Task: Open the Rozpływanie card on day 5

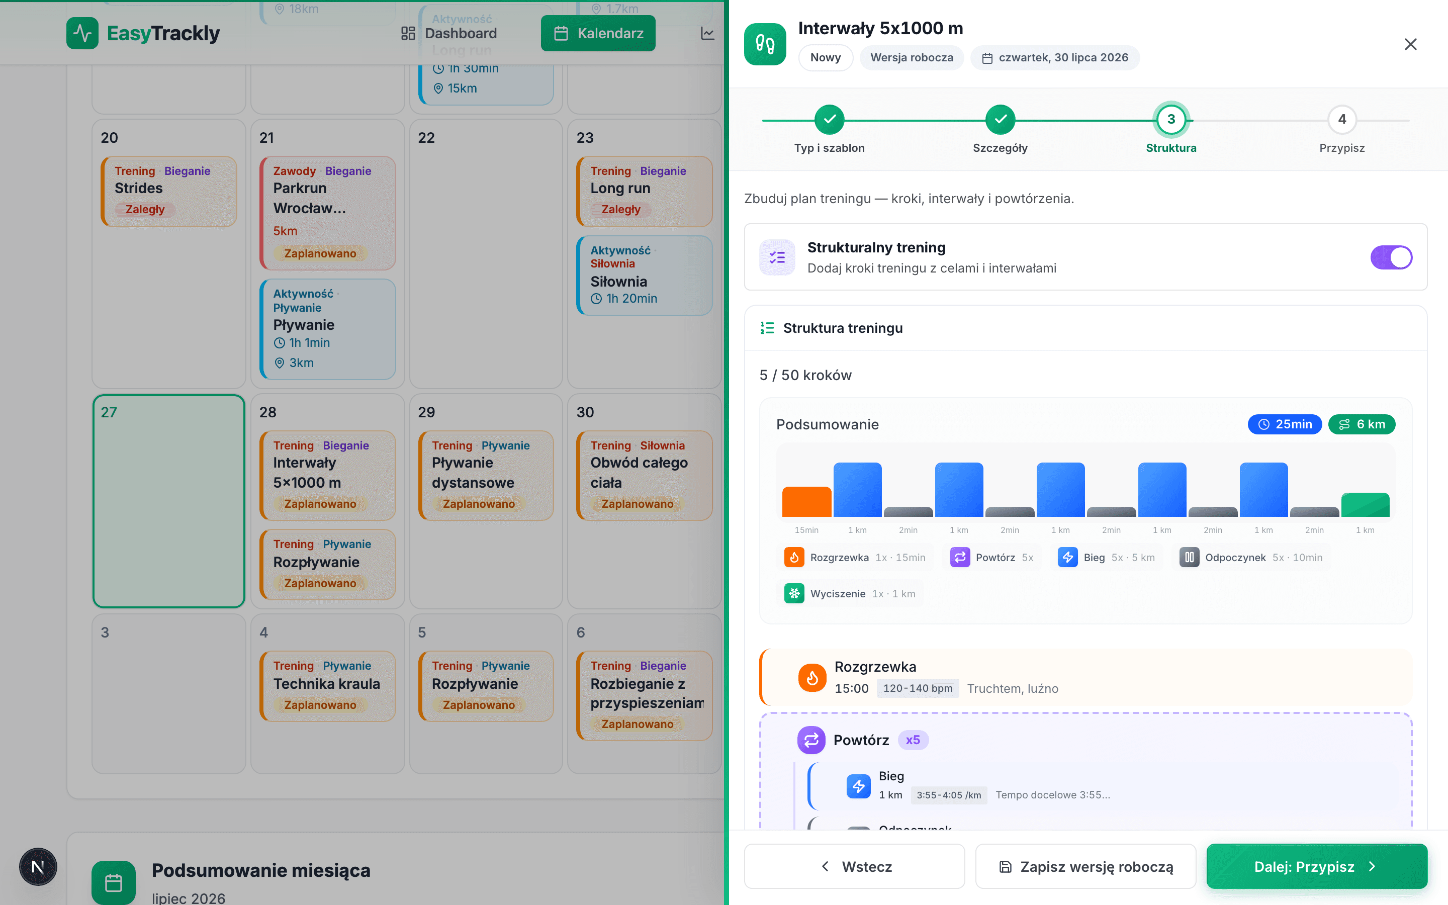Action: pyautogui.click(x=486, y=686)
